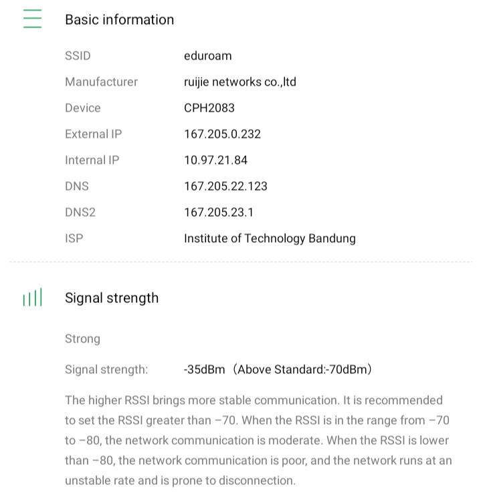Tap the SSID value eduroam
The image size is (481, 503).
[x=207, y=56]
